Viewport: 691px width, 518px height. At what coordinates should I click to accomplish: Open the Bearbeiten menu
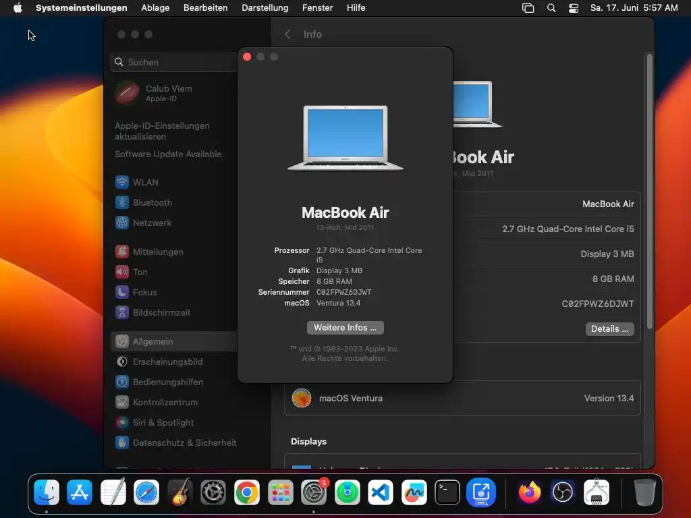205,7
